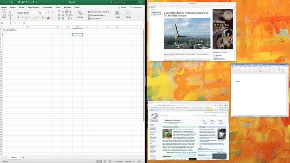This screenshot has width=290, height=163.
Task: Toggle center text horizontally
Action: 63,15
